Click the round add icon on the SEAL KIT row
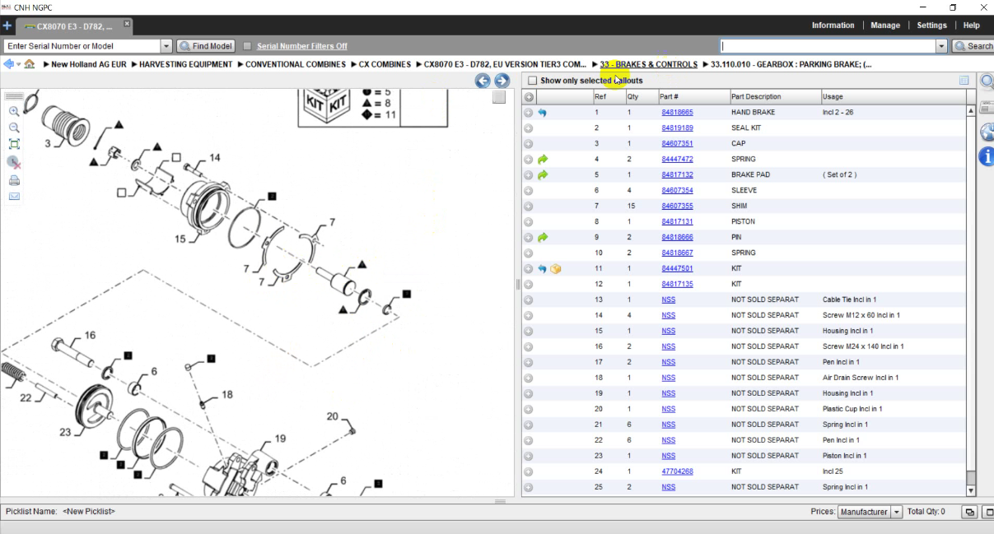Screen dimensions: 994x534 (x=529, y=128)
